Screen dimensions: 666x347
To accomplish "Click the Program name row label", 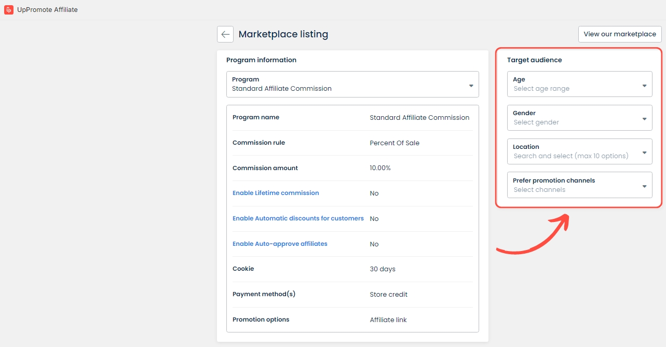I will point(256,117).
